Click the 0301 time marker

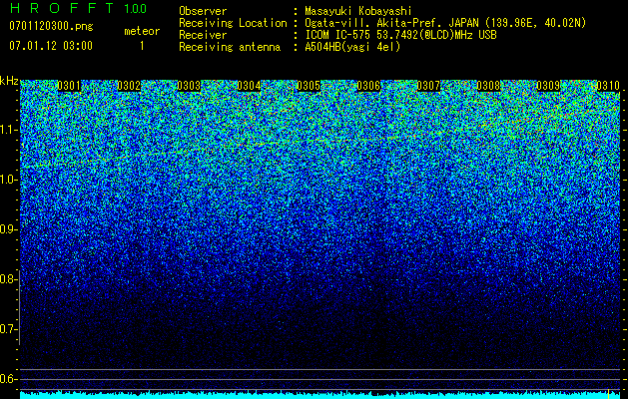(x=69, y=86)
